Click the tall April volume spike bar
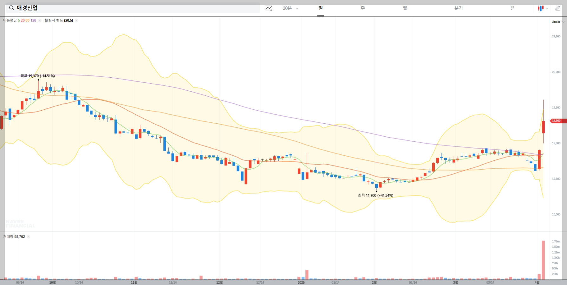Viewport: 567px width, 285px height. click(x=543, y=260)
